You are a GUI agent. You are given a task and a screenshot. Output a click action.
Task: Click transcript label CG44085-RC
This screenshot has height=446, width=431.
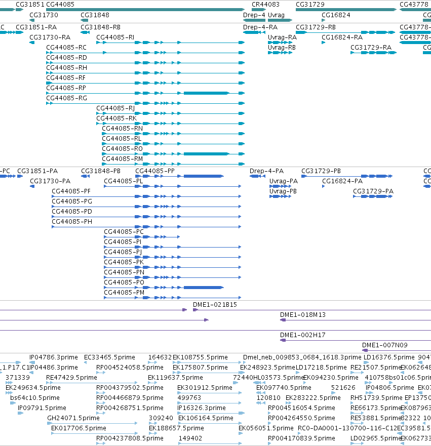pyautogui.click(x=66, y=47)
